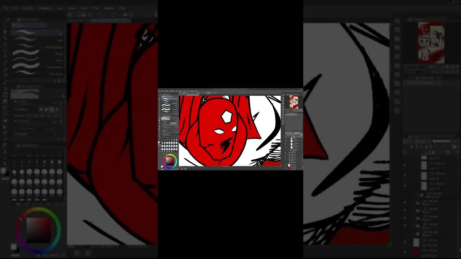461x259 pixels.
Task: Select the red-filled layer thumbnail at list bottom
Action: [416, 253]
